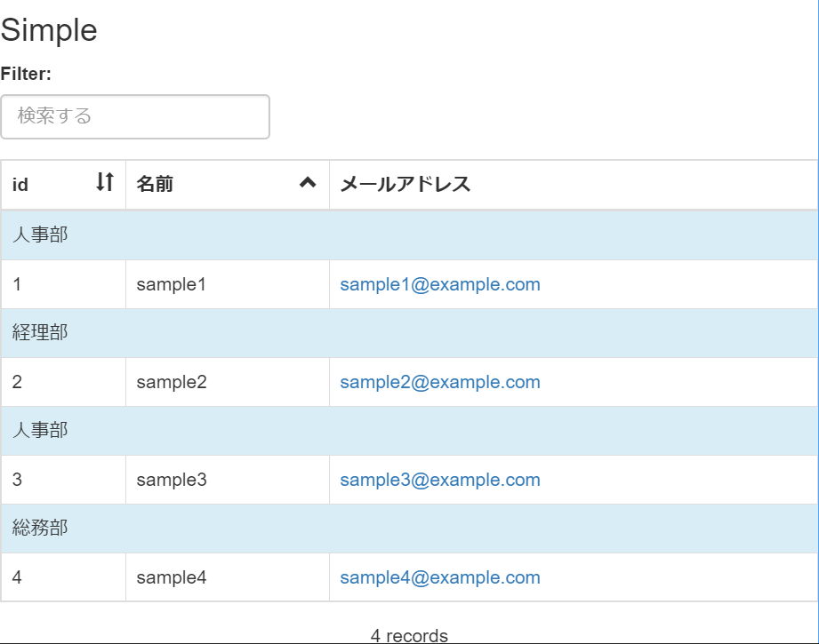
Task: Open the sample4@example.com email link
Action: pos(440,577)
